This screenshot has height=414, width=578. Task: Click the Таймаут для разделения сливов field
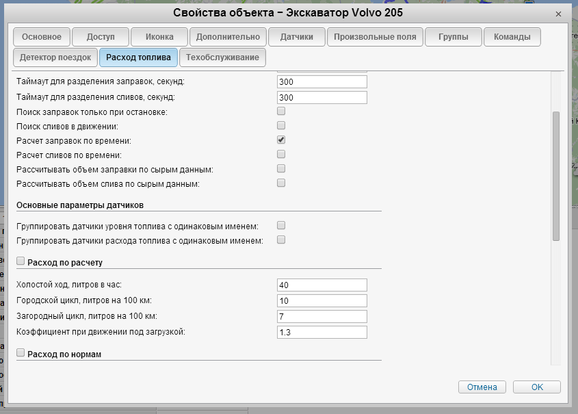322,97
